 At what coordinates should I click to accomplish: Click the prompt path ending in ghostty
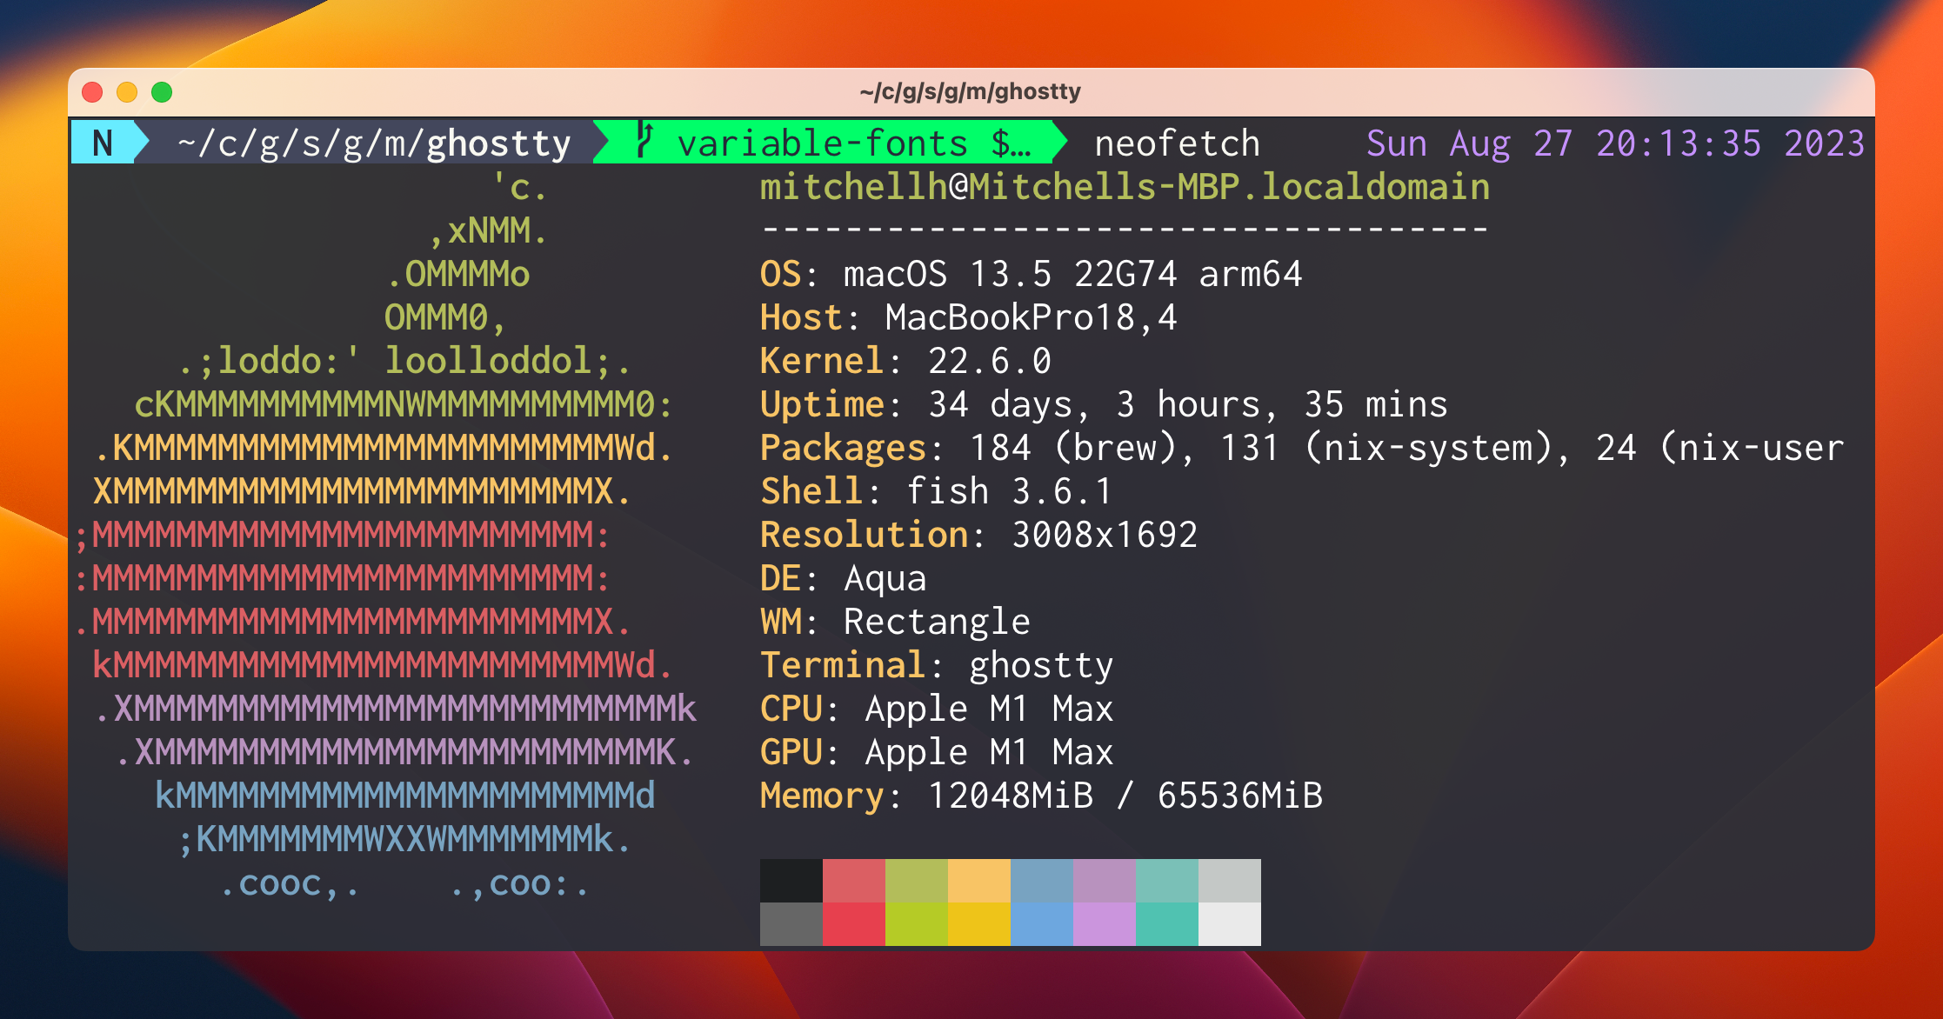pos(375,143)
